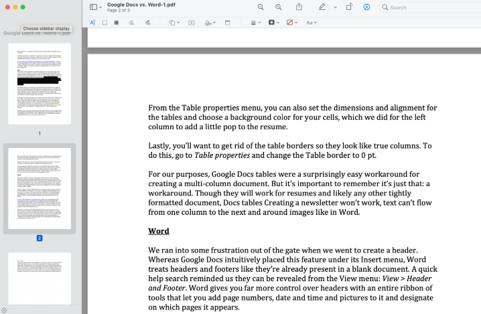Viewport: 481px width, 314px height.
Task: Click into the Search field
Action: click(431, 7)
